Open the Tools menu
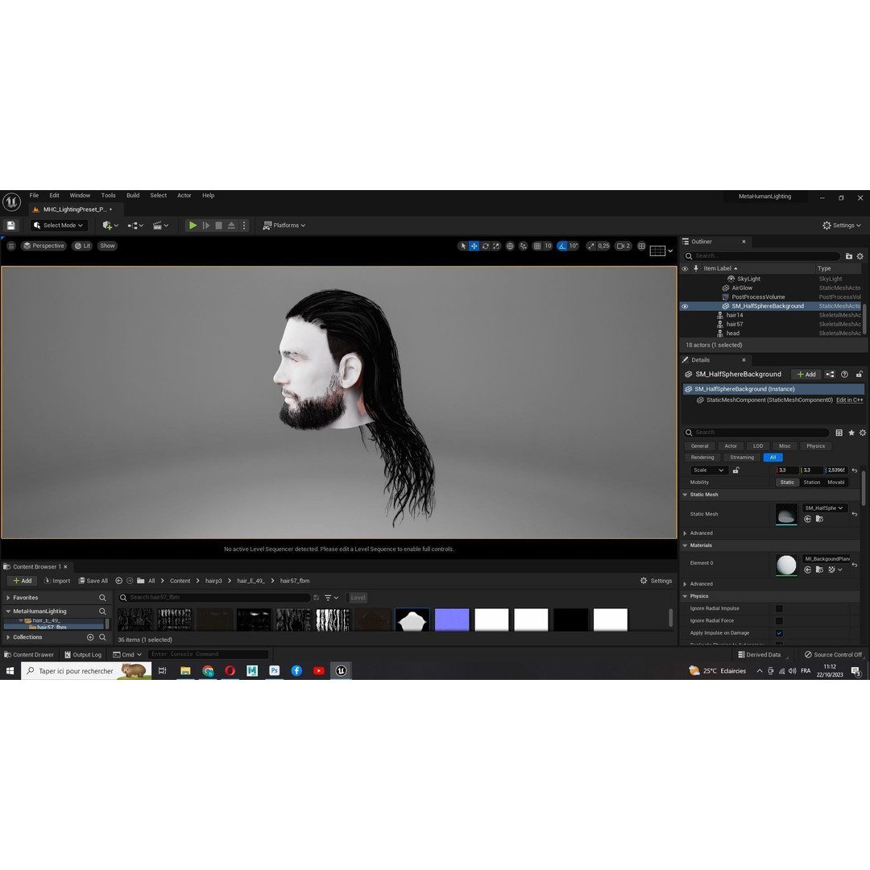Image resolution: width=870 pixels, height=870 pixels. pyautogui.click(x=108, y=195)
